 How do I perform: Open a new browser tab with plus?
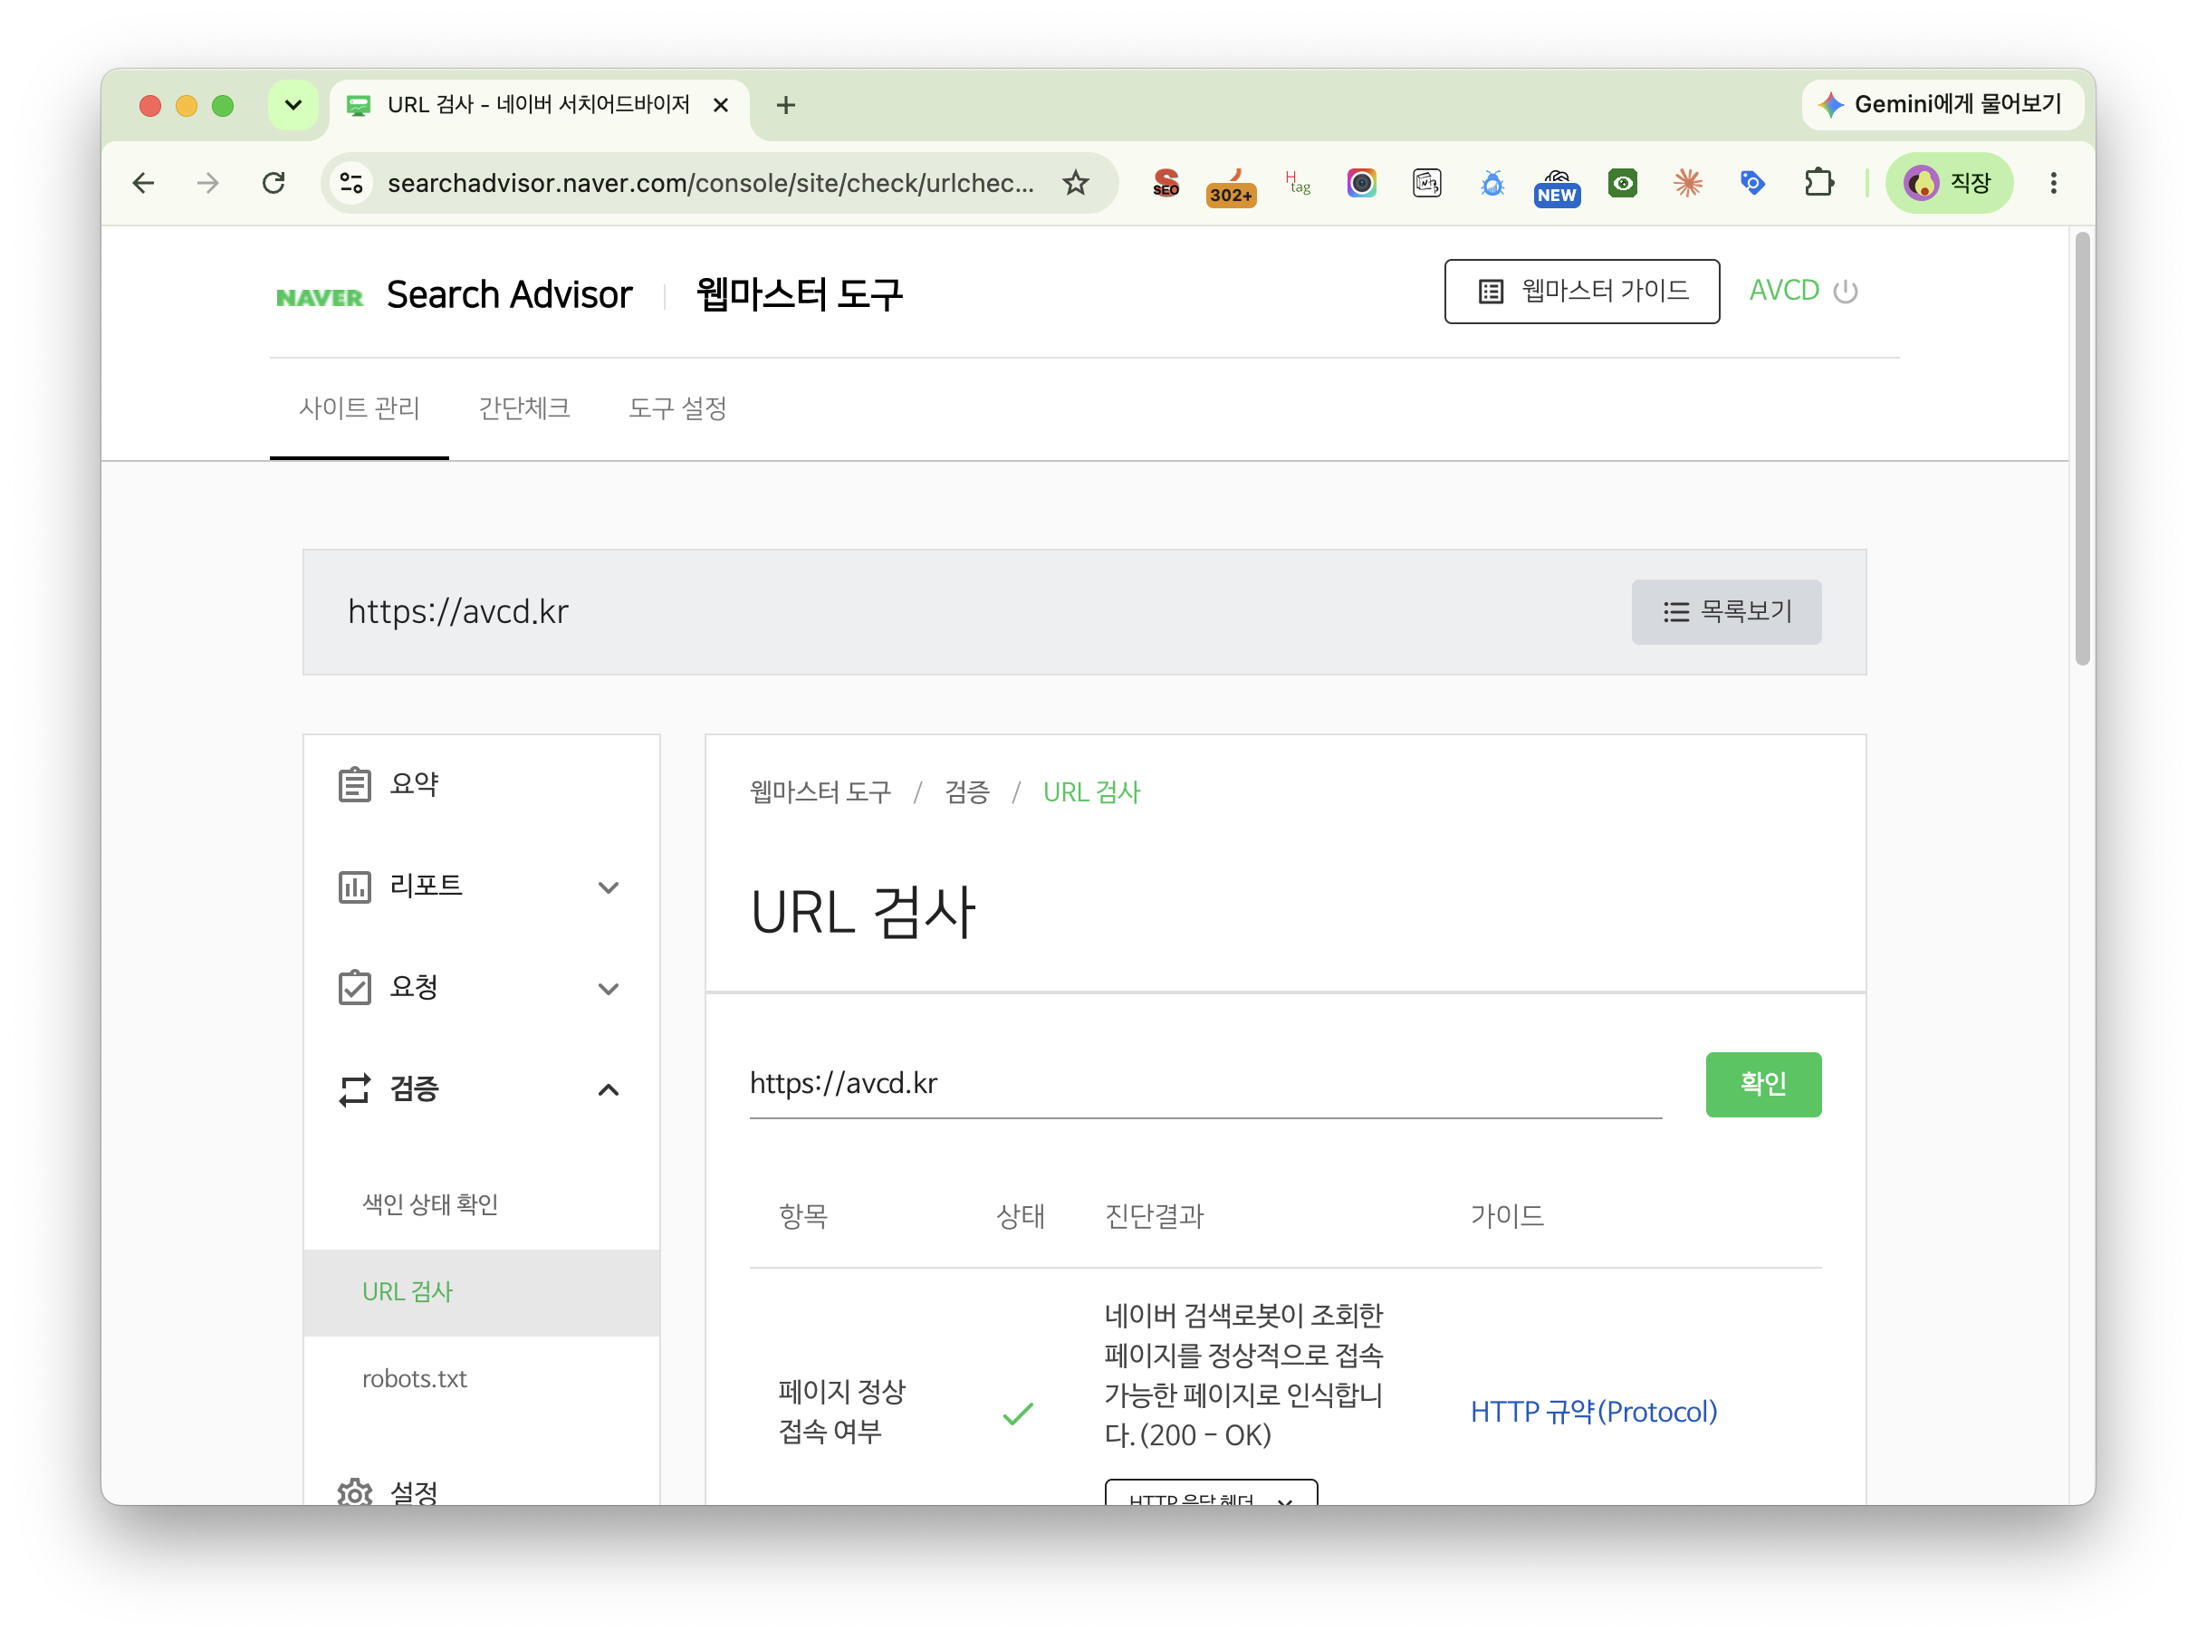(786, 105)
